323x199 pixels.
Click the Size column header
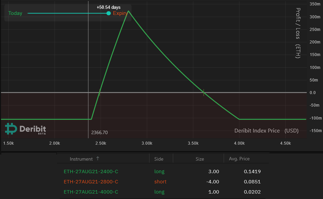tap(200, 159)
